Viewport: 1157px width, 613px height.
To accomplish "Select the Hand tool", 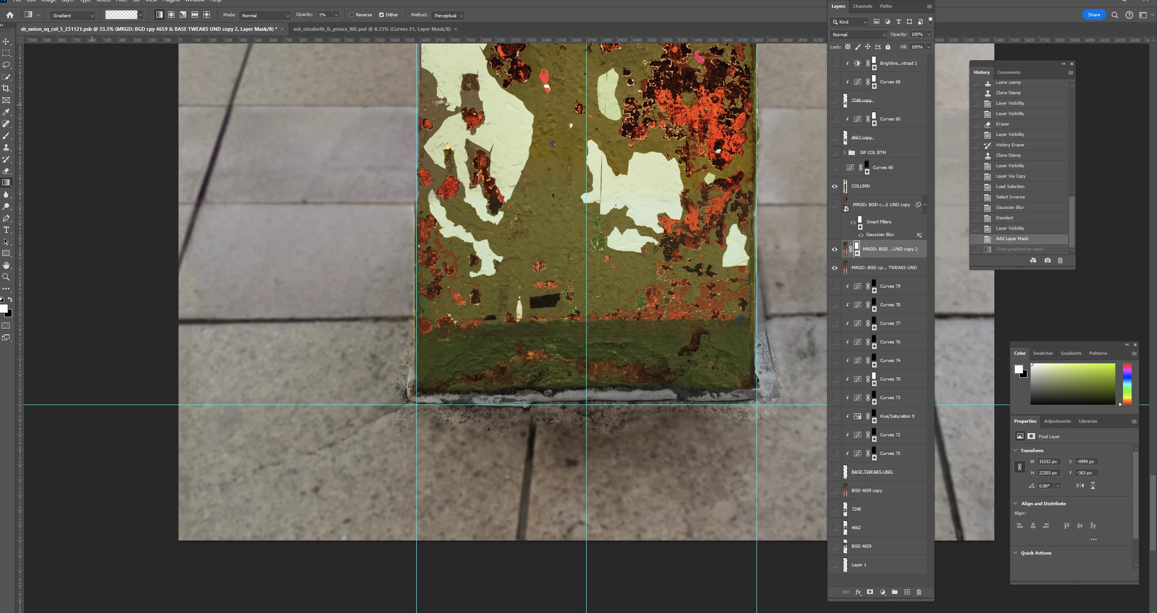I will [x=6, y=265].
